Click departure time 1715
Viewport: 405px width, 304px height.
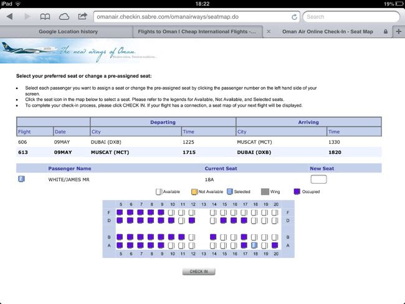coord(189,153)
